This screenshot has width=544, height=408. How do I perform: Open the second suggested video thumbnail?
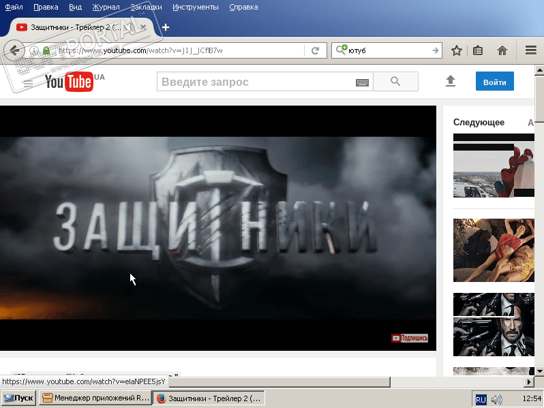click(494, 250)
